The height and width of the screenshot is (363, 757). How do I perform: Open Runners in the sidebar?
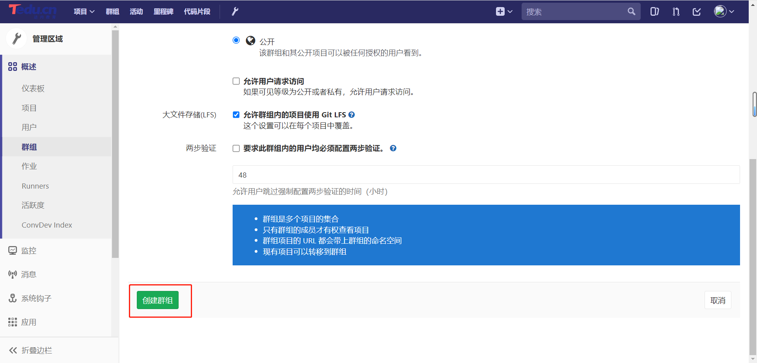tap(35, 186)
